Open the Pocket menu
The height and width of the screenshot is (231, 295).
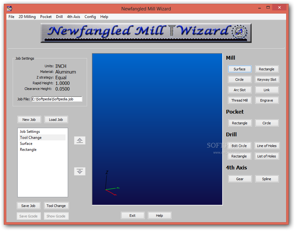(x=46, y=17)
